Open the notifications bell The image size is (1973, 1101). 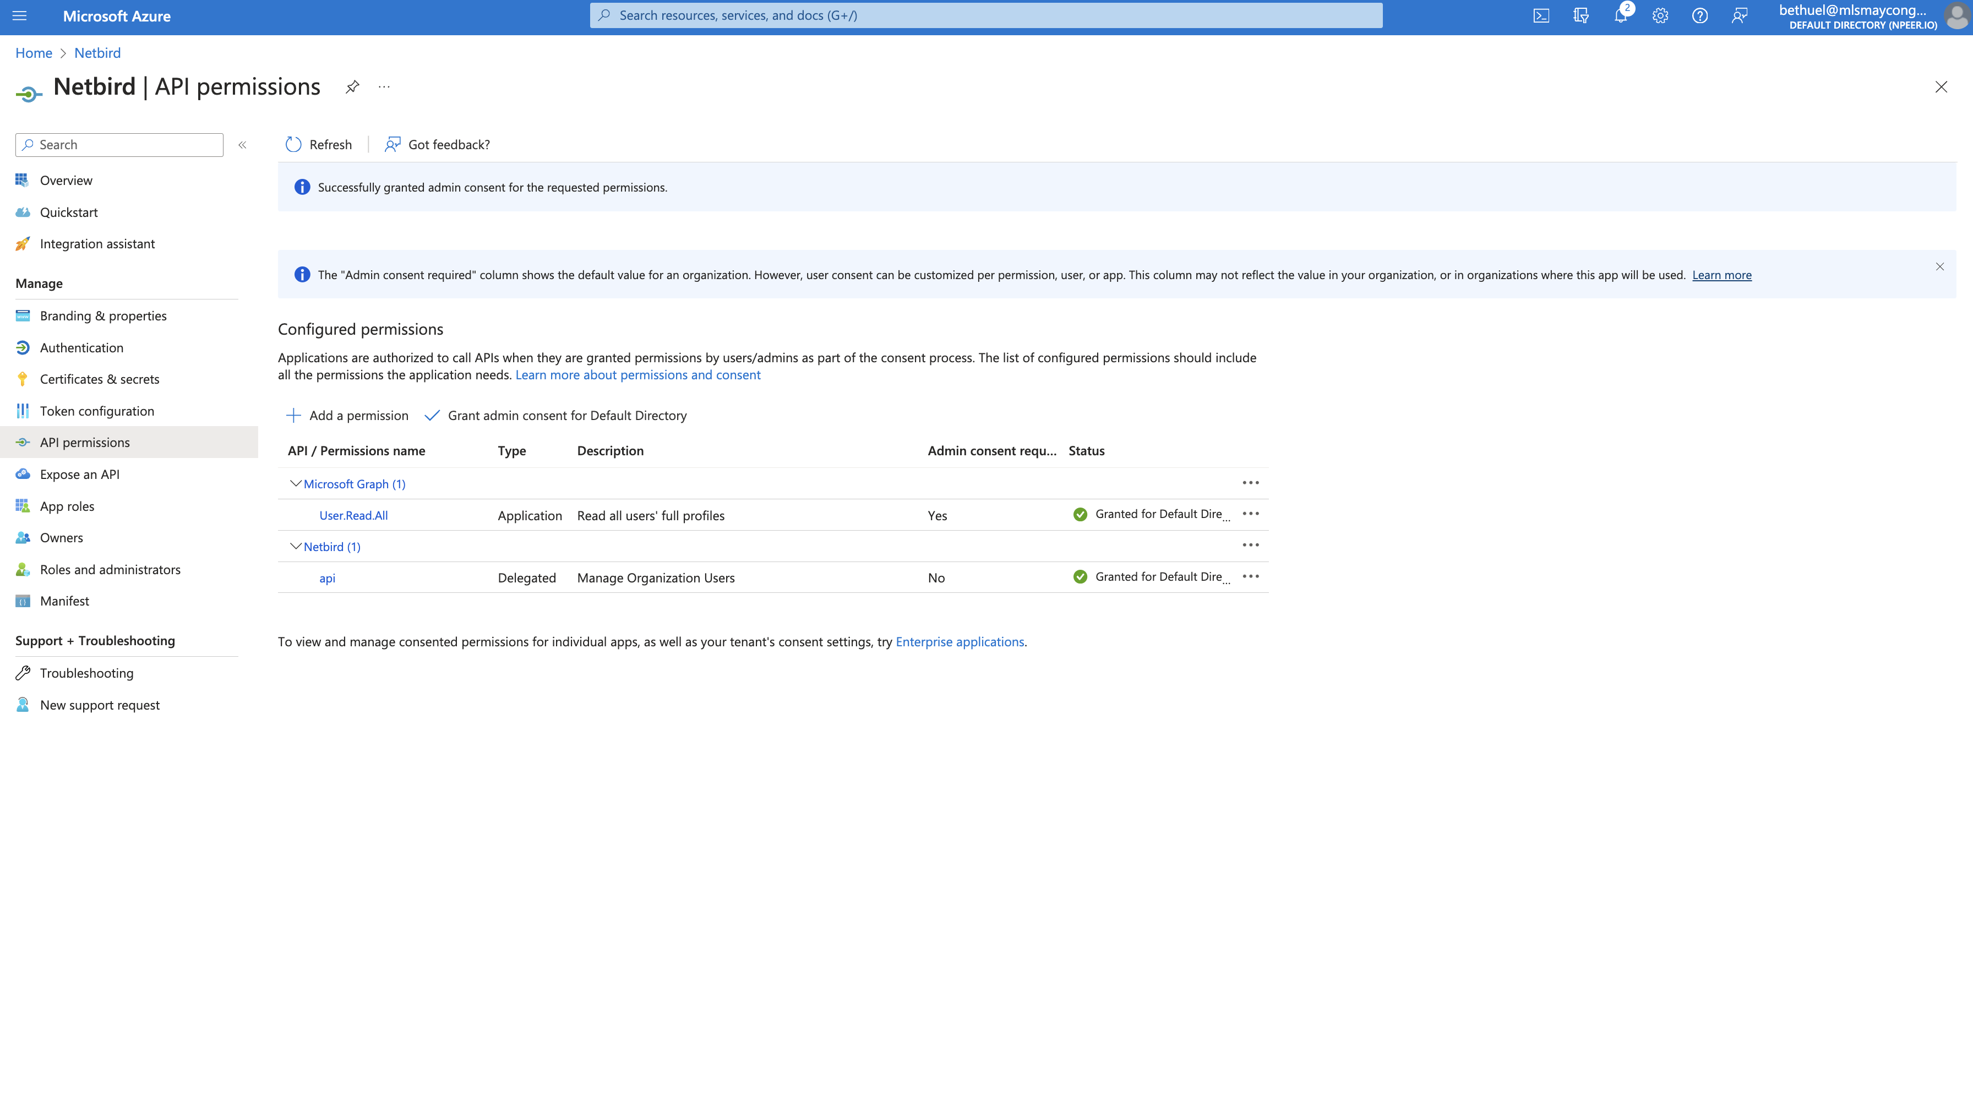coord(1620,15)
